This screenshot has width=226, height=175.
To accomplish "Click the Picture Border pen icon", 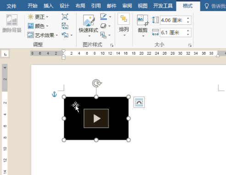I will (x=104, y=17).
